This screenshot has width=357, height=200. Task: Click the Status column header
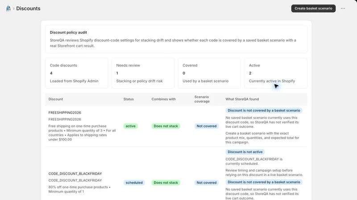(129, 99)
